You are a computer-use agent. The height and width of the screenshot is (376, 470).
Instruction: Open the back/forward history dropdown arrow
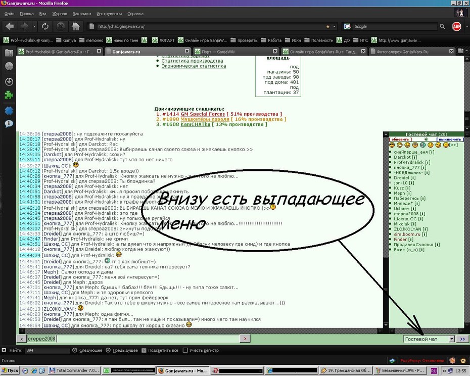tap(34, 26)
